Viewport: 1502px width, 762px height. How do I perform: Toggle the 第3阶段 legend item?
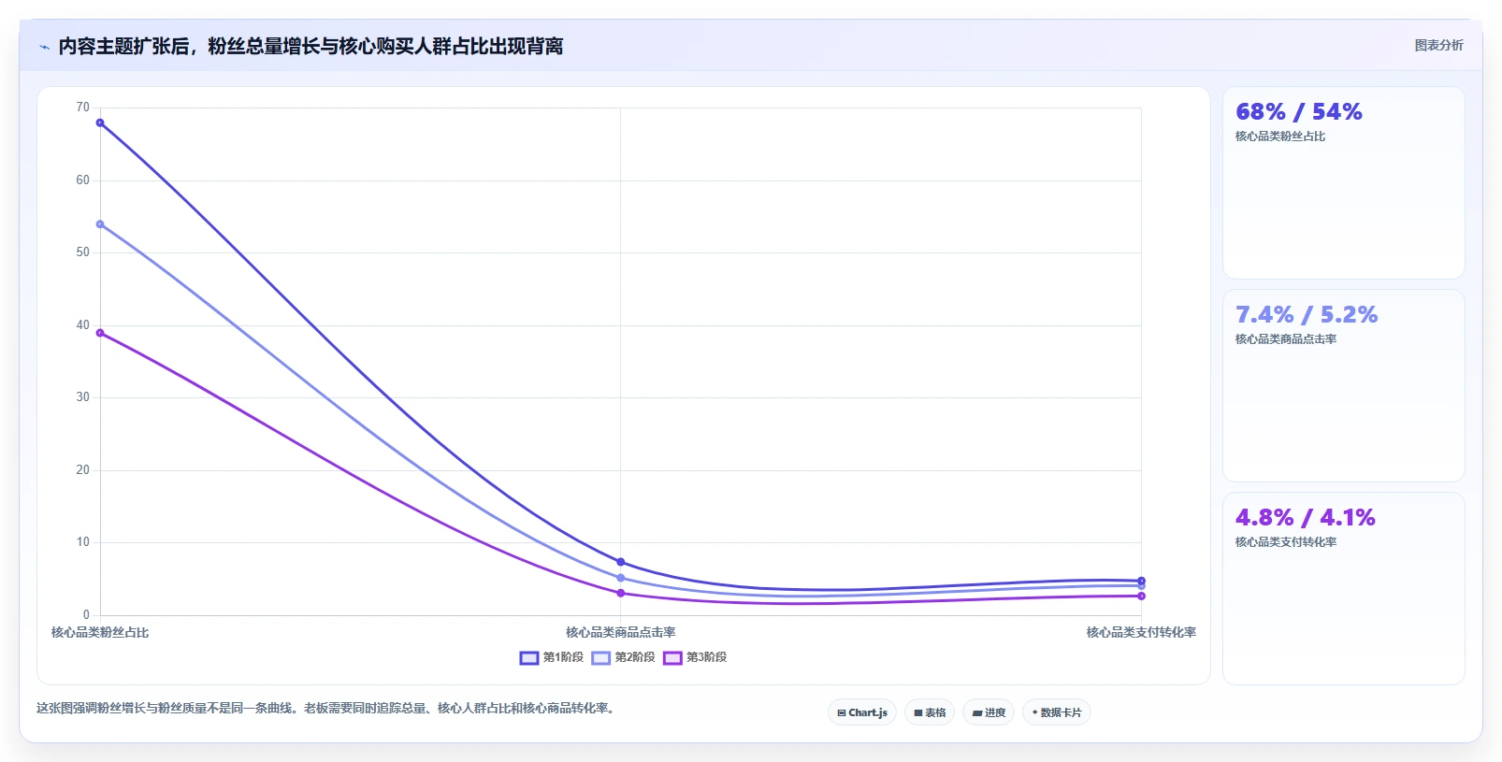click(x=695, y=657)
